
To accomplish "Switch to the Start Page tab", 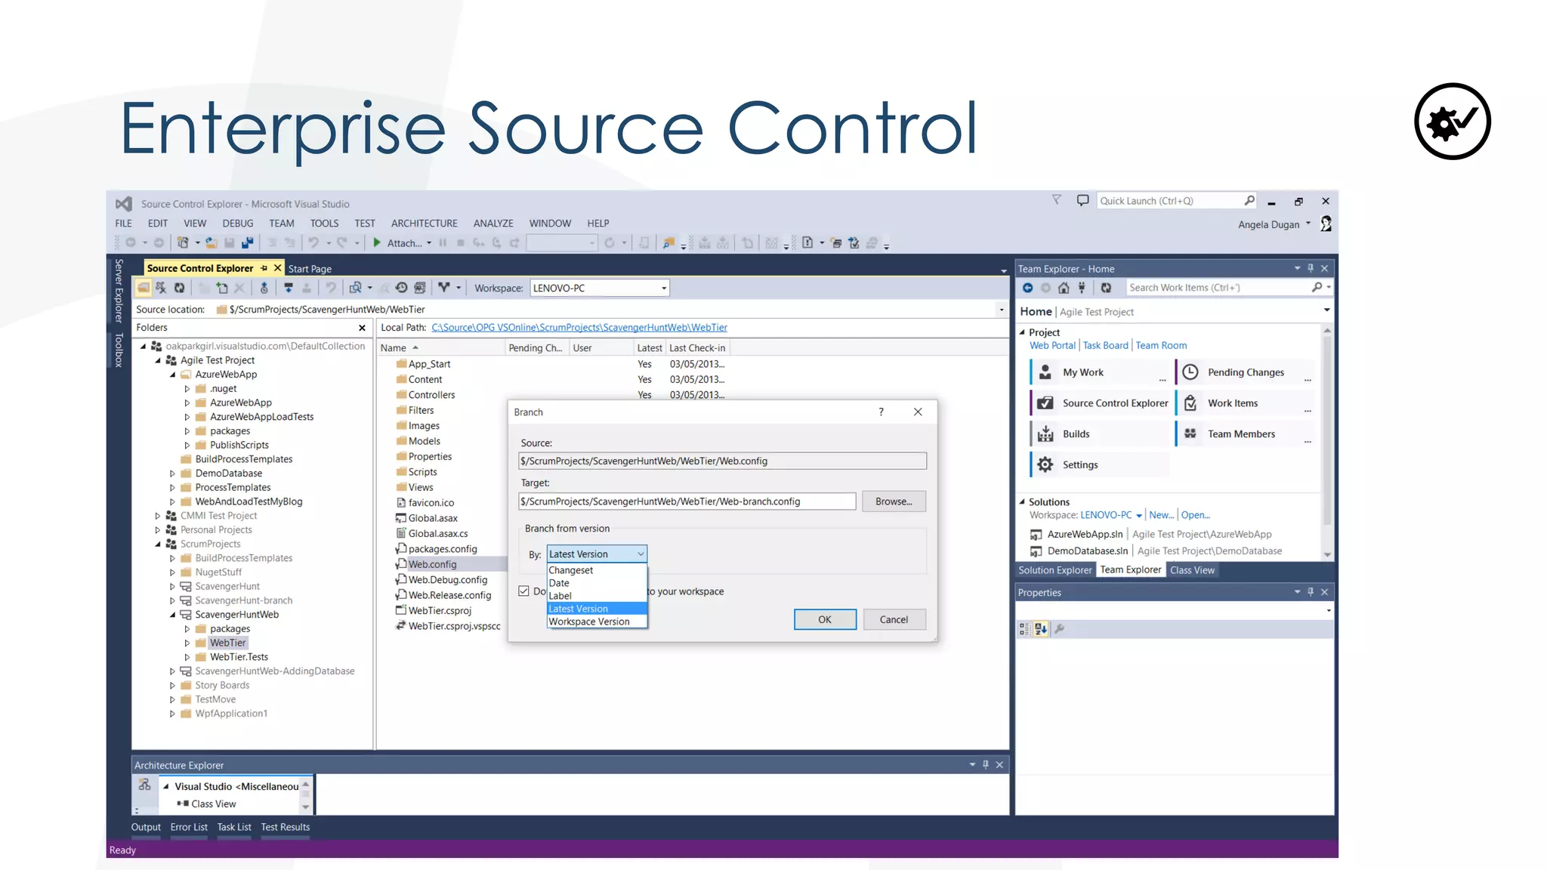I will (x=310, y=269).
